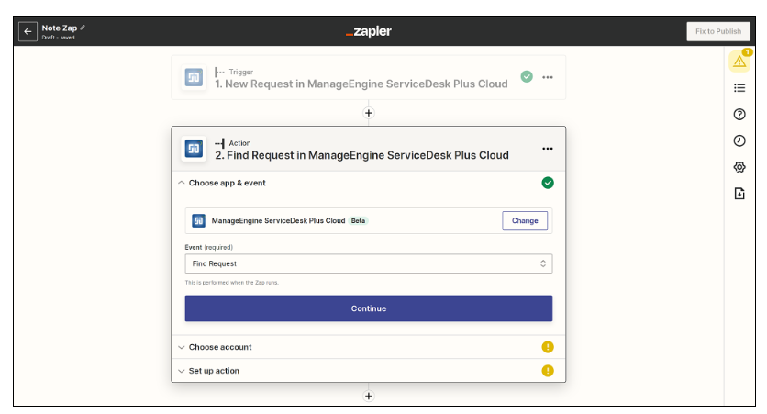Click the Continue button
This screenshot has width=767, height=414.
[x=369, y=308]
